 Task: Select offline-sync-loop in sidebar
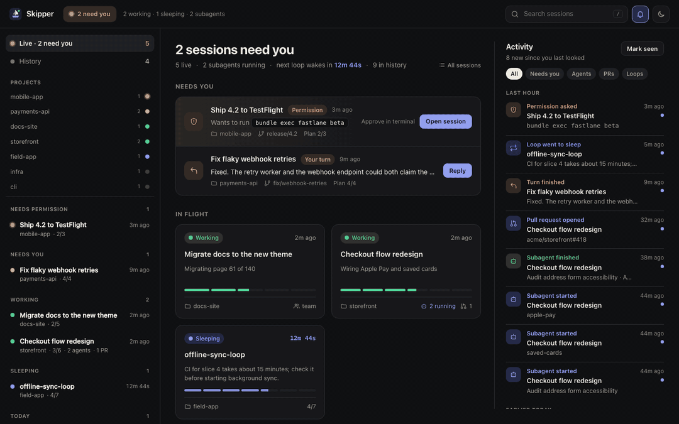point(80,391)
